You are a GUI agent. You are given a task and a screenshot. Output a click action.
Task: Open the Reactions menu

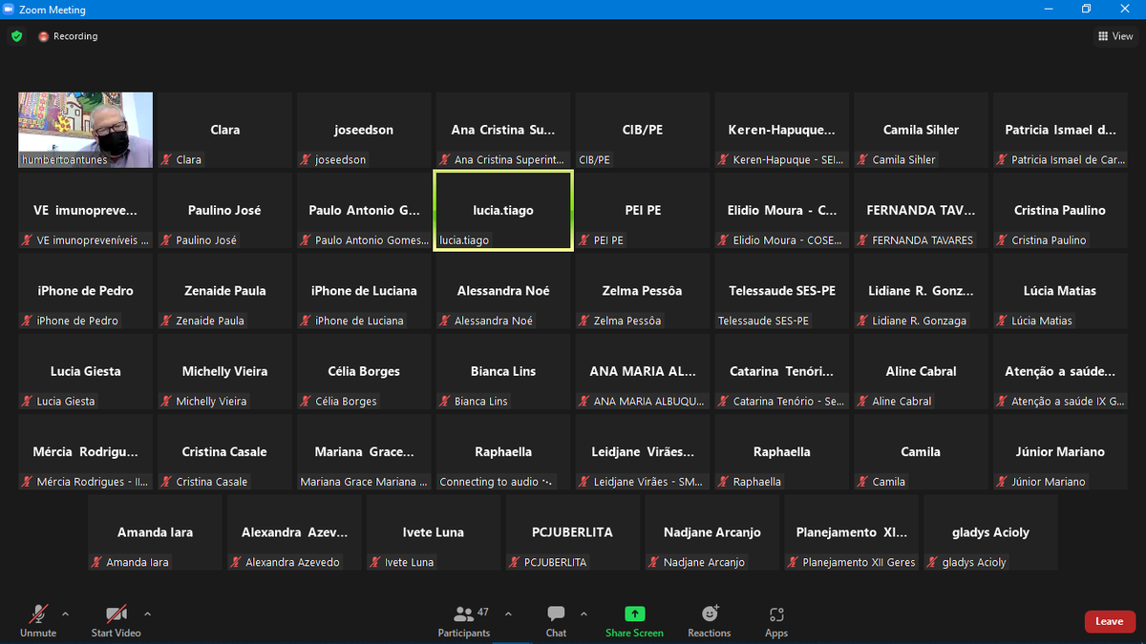[710, 621]
